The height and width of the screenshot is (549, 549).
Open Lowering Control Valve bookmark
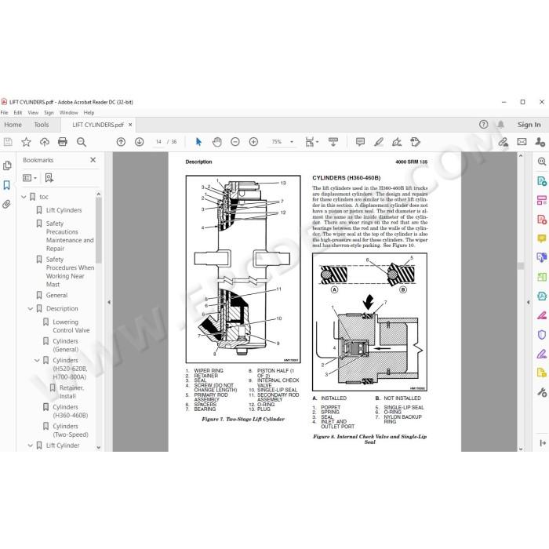point(71,326)
